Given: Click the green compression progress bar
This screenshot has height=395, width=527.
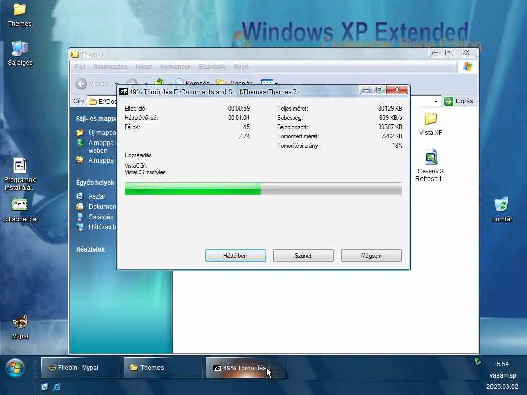Looking at the screenshot, I should (263, 189).
